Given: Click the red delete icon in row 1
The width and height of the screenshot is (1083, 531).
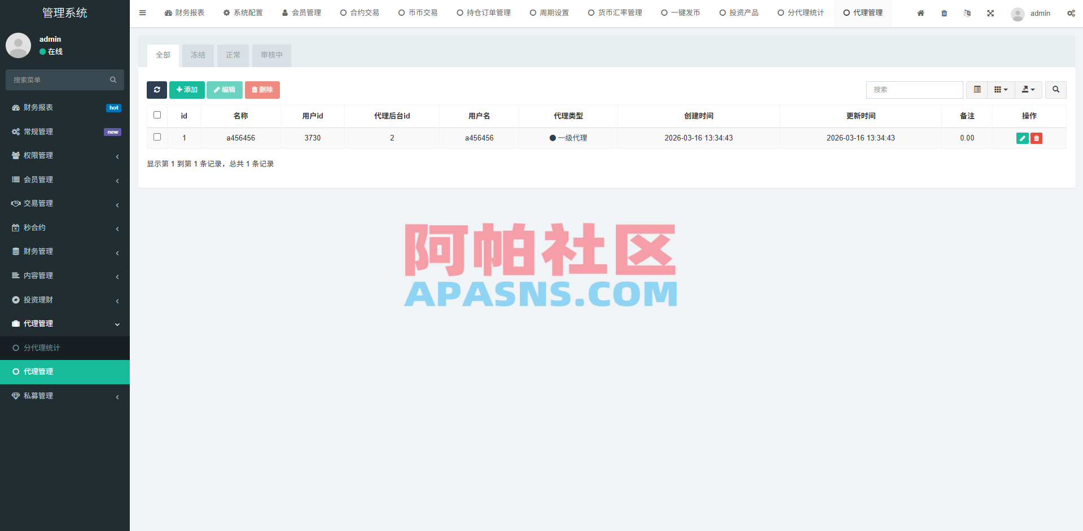Looking at the screenshot, I should click(x=1036, y=138).
